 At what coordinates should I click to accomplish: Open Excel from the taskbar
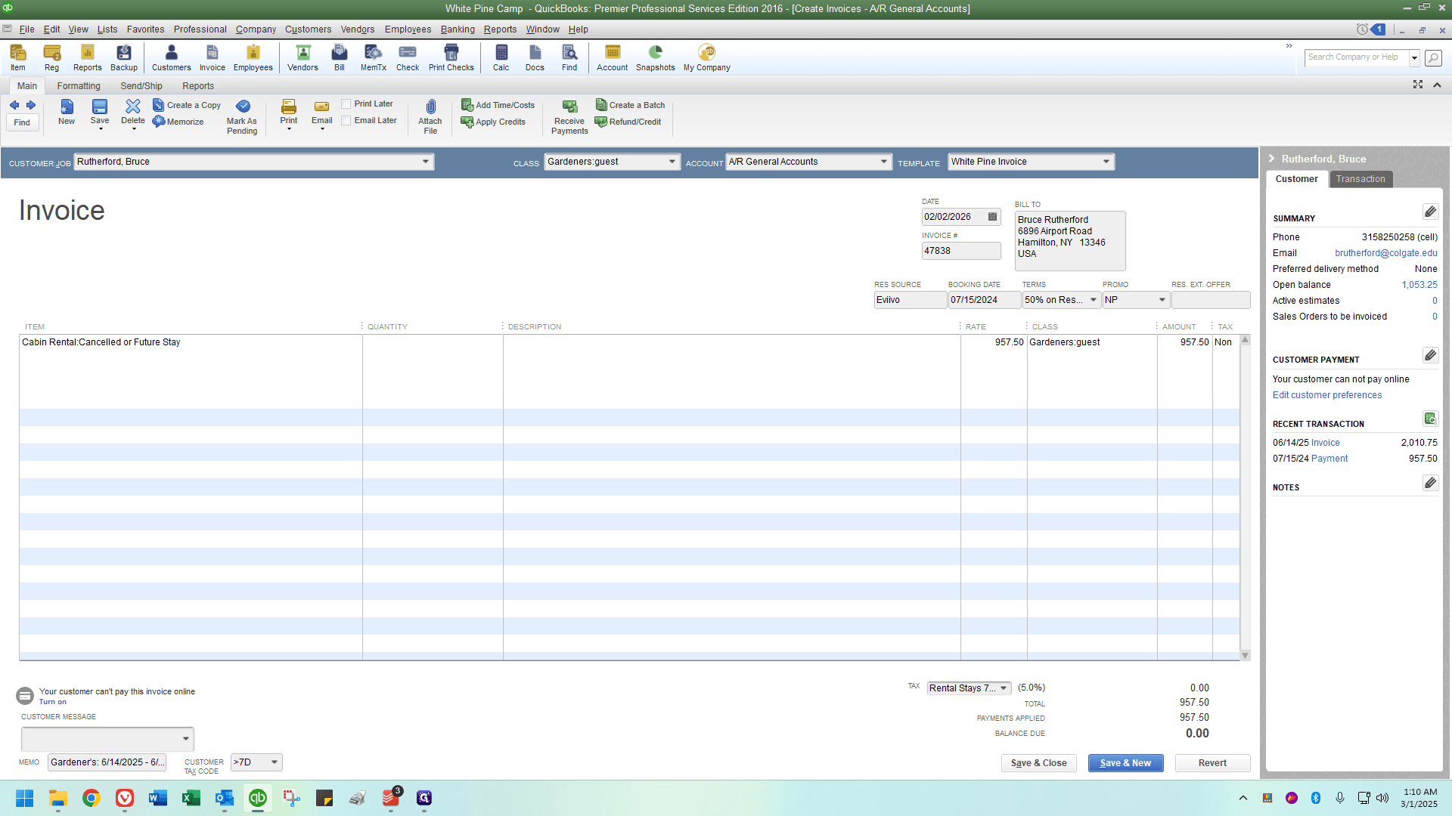191,798
